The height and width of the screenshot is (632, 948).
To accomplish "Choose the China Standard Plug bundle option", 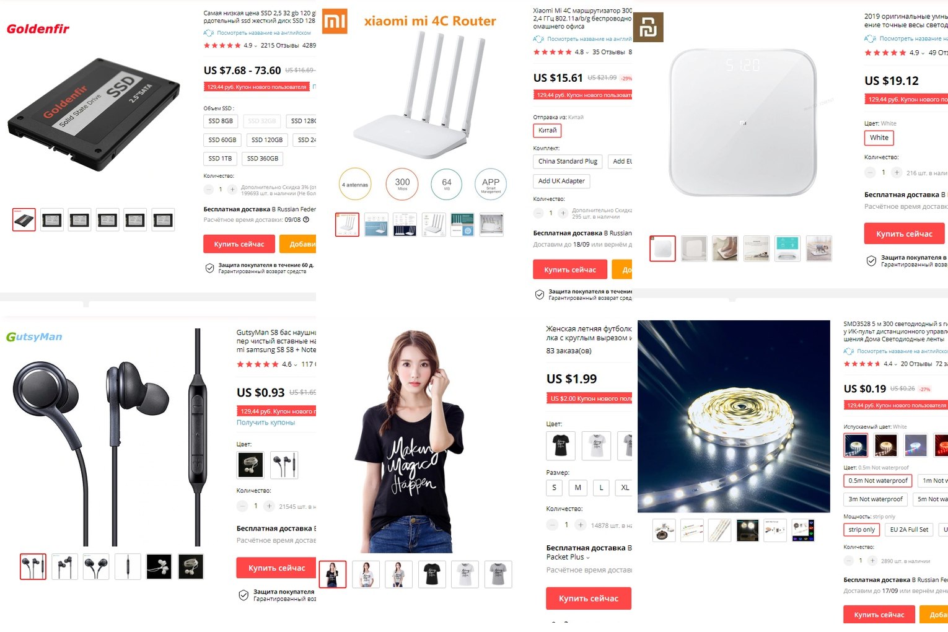I will tap(568, 161).
